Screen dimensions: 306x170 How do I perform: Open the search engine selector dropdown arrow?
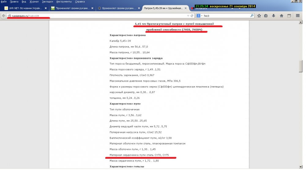click(x=202, y=16)
